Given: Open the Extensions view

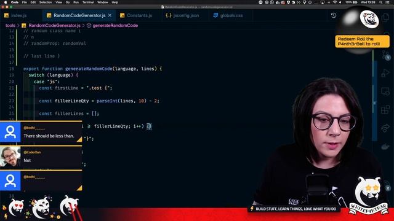Looking at the screenshot, I should click(x=385, y=109).
